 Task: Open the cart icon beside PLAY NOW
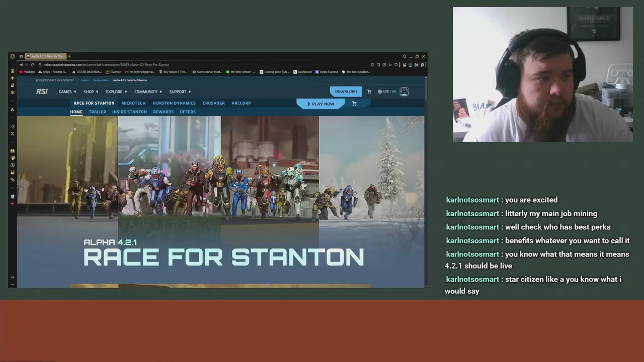(354, 104)
